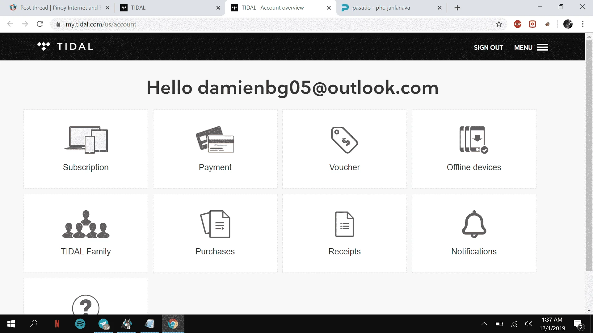Open Windows search from taskbar
The width and height of the screenshot is (593, 333).
pos(33,324)
